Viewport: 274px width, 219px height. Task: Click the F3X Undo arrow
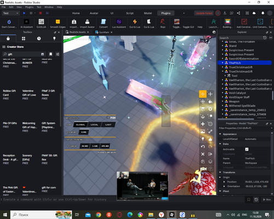pos(203,147)
